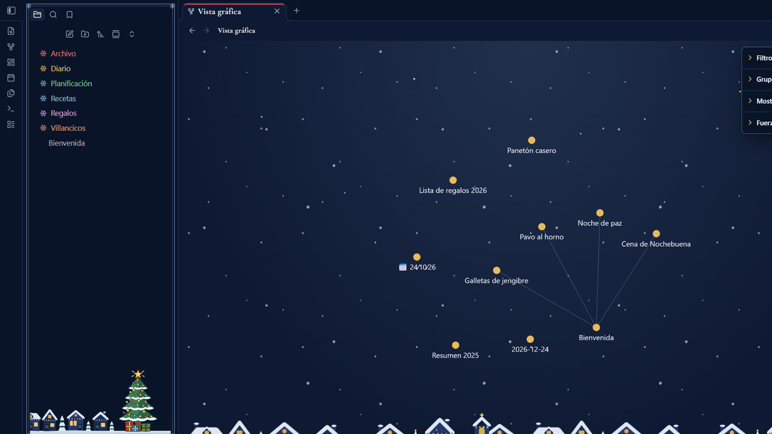
Task: Open the search pane magnifier icon
Action: pyautogui.click(x=53, y=14)
